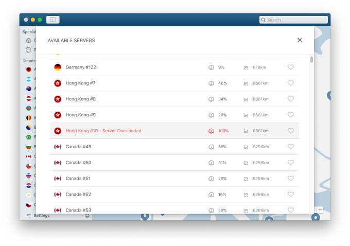Click the Canada #49 flag icon

pyautogui.click(x=58, y=147)
